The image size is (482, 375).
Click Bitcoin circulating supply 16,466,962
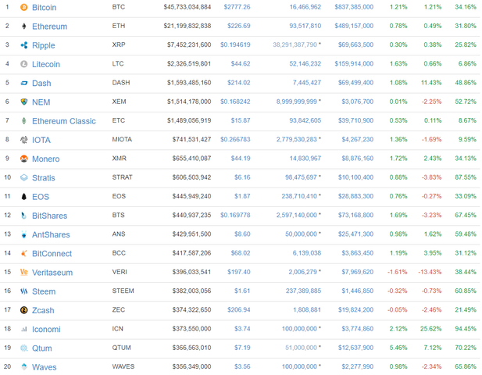pyautogui.click(x=305, y=7)
